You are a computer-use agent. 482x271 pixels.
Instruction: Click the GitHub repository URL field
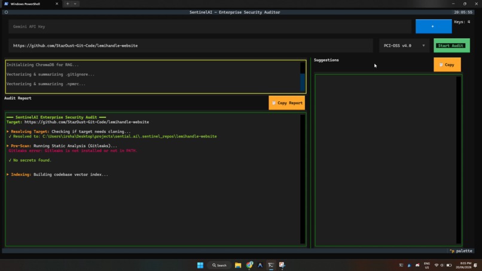[191, 45]
